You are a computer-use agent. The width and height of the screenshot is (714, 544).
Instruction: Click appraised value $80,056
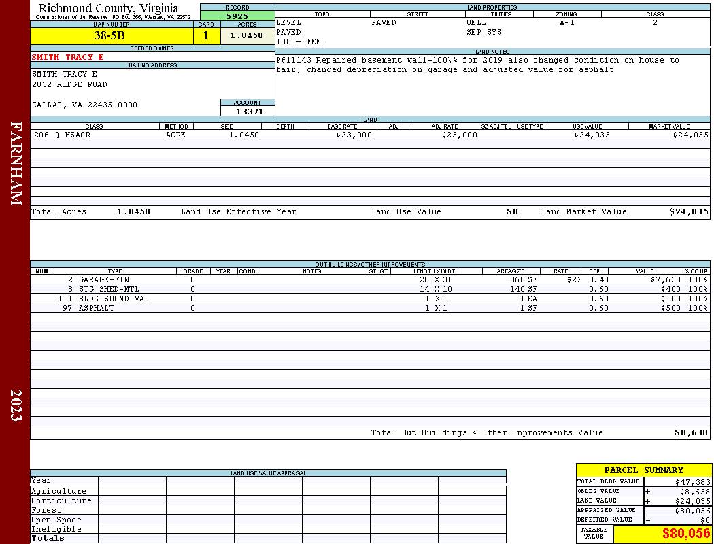693,510
